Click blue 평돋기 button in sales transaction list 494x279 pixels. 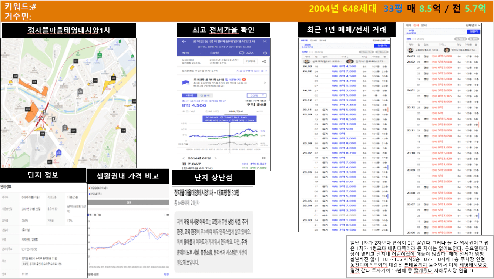coord(382,46)
